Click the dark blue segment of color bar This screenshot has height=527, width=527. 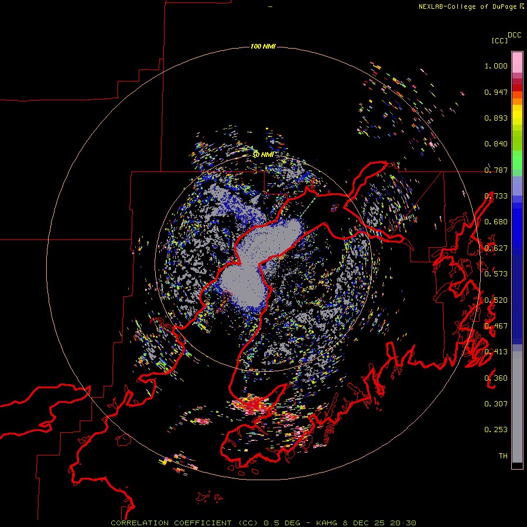[517, 299]
